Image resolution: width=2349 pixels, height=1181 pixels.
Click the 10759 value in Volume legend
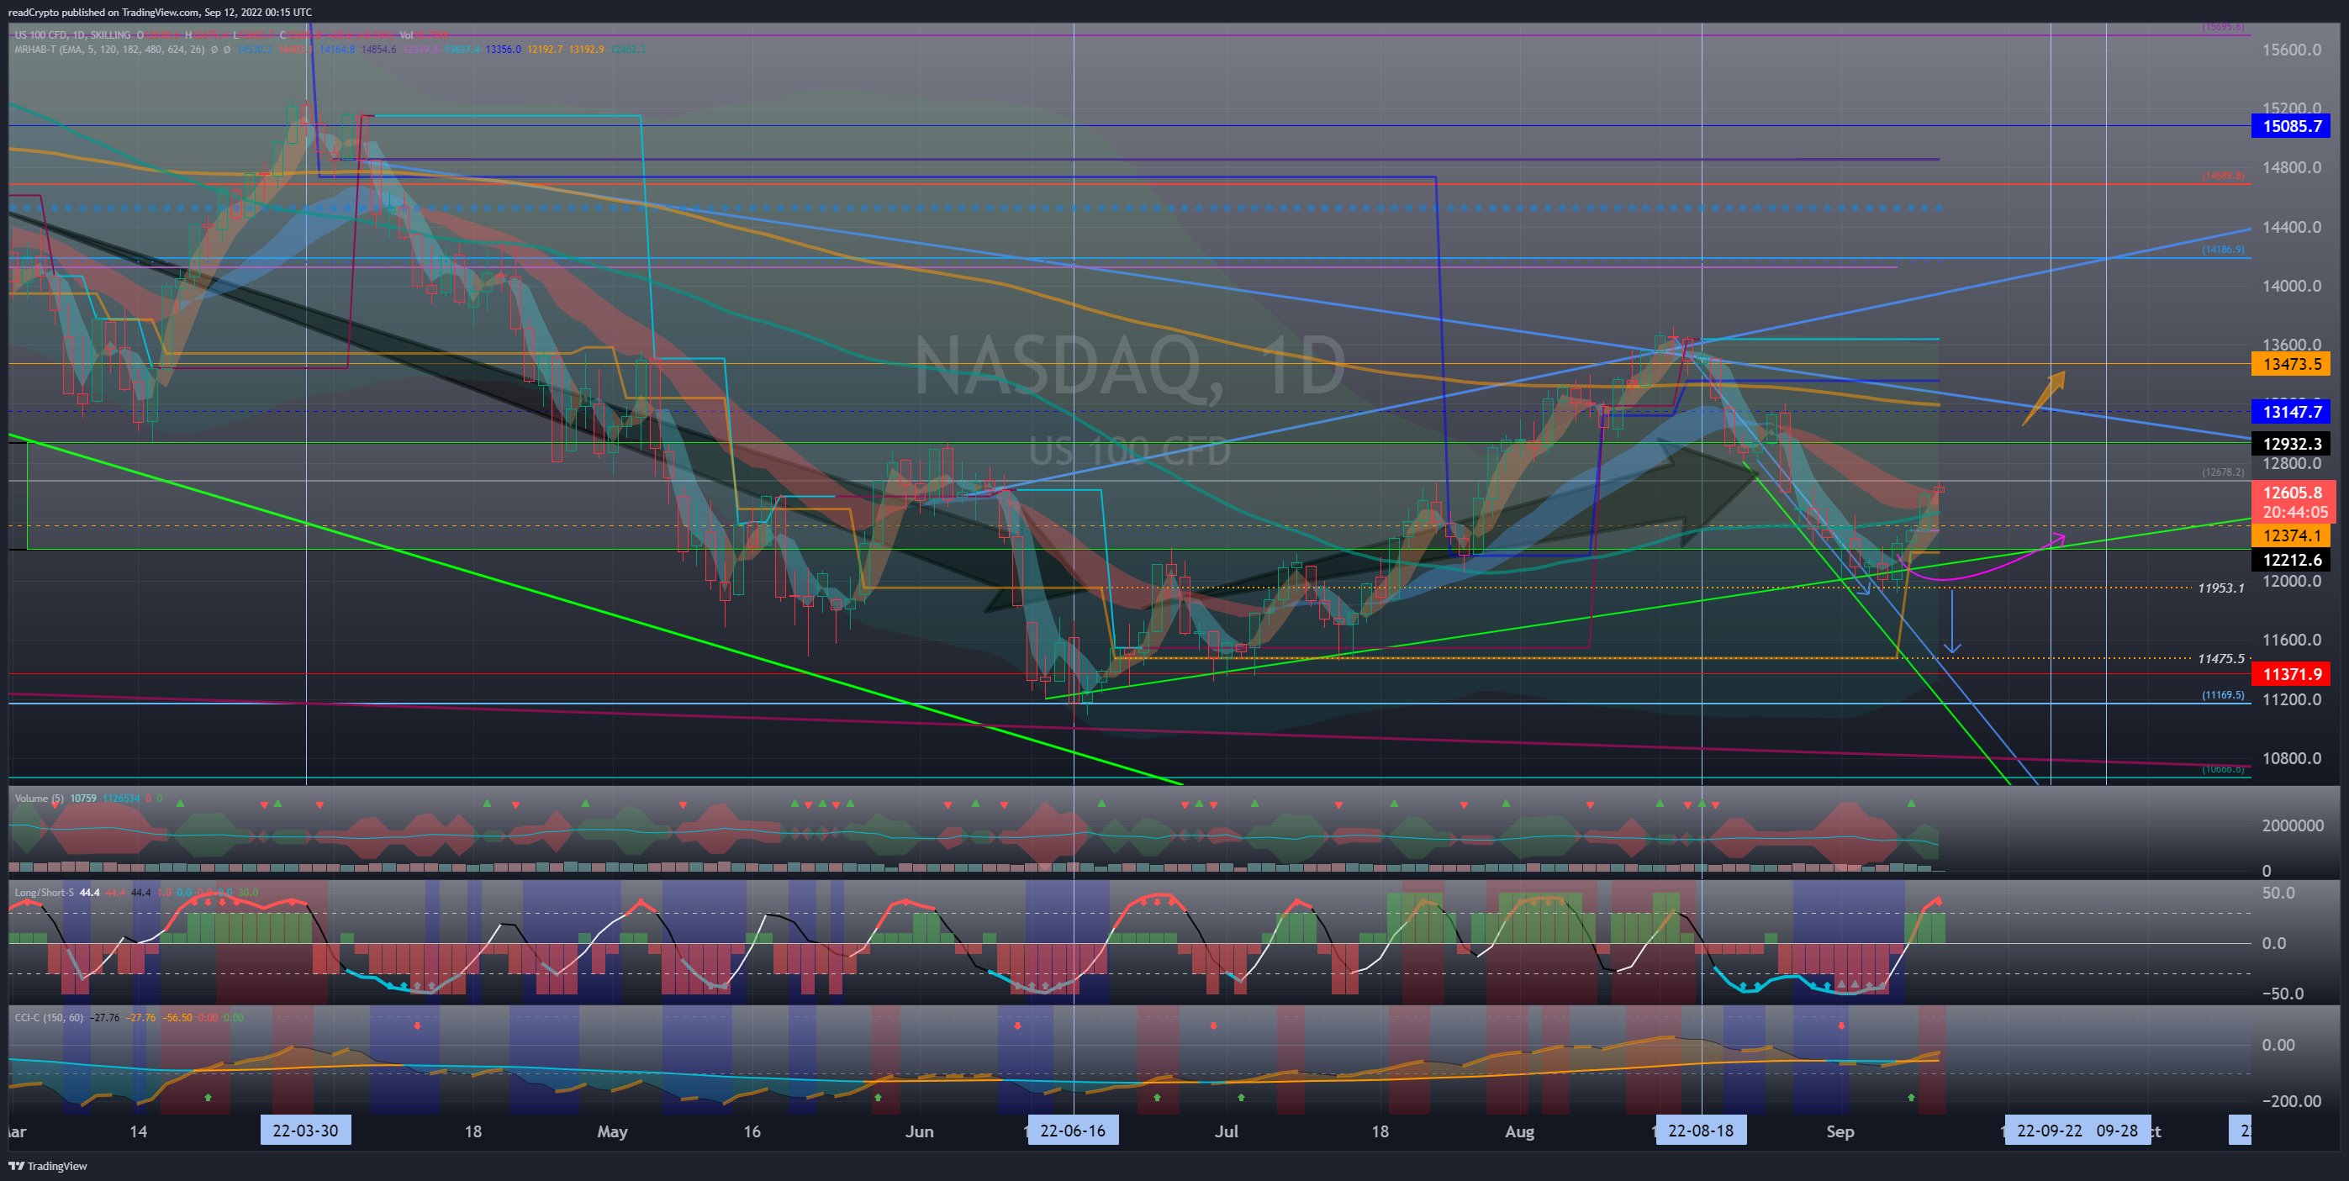(x=83, y=798)
